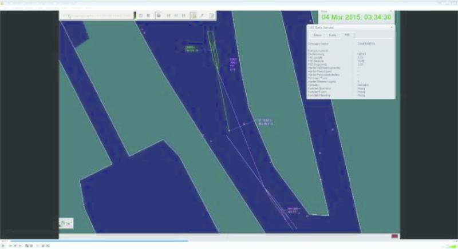Click the first toolbar icon after the green bar
This screenshot has height=249, width=458.
(x=141, y=15)
